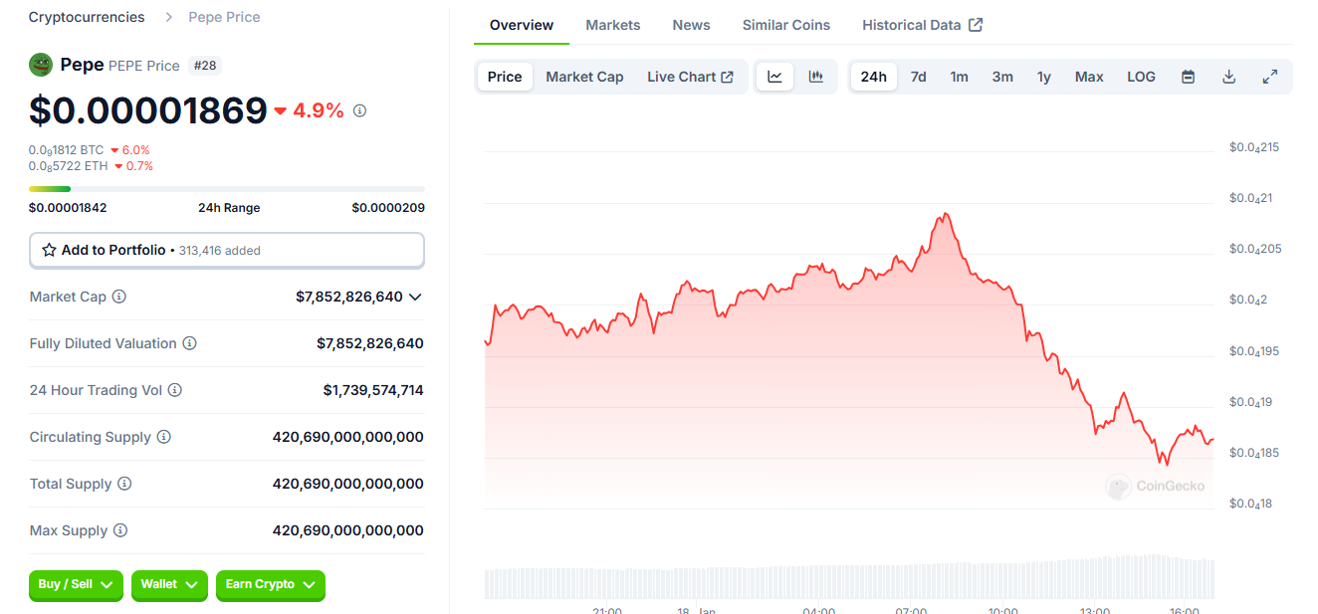
Task: Click the 0.0₈5722 ETH price text
Action: (68, 166)
